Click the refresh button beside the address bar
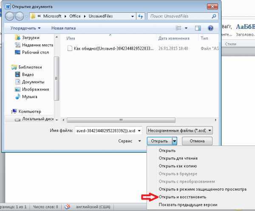The image size is (255, 211). [140, 16]
